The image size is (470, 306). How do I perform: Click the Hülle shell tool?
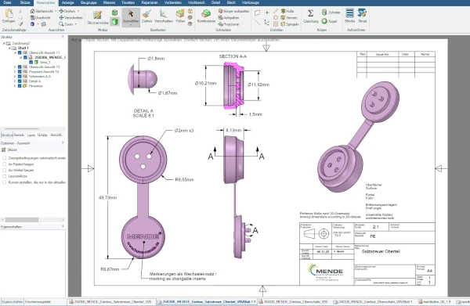click(x=287, y=11)
